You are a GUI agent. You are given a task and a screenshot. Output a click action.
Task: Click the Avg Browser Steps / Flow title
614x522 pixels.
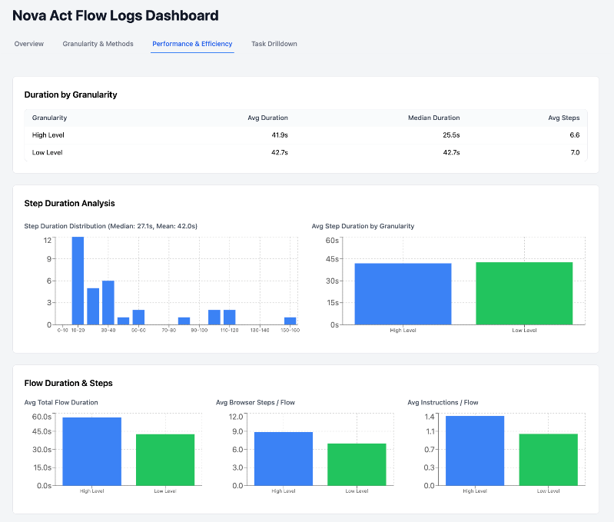click(255, 403)
